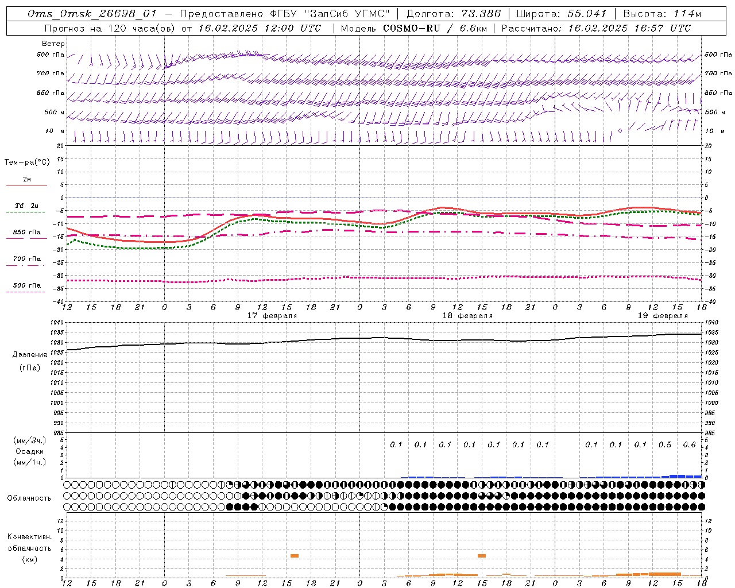Click the '(мм/3ч.)' precipitation units label
The width and height of the screenshot is (735, 588).
coord(30,440)
